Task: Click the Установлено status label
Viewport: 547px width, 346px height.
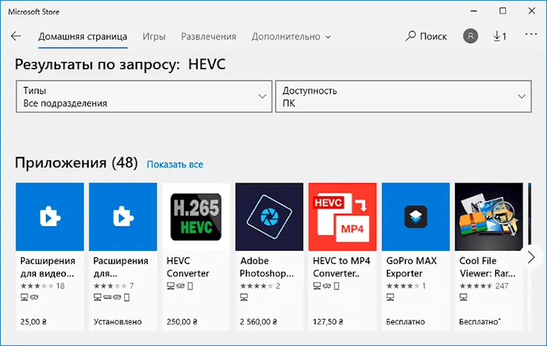Action: pyautogui.click(x=118, y=321)
